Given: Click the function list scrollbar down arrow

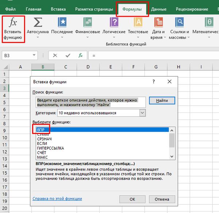Looking at the screenshot, I should (x=172, y=157).
